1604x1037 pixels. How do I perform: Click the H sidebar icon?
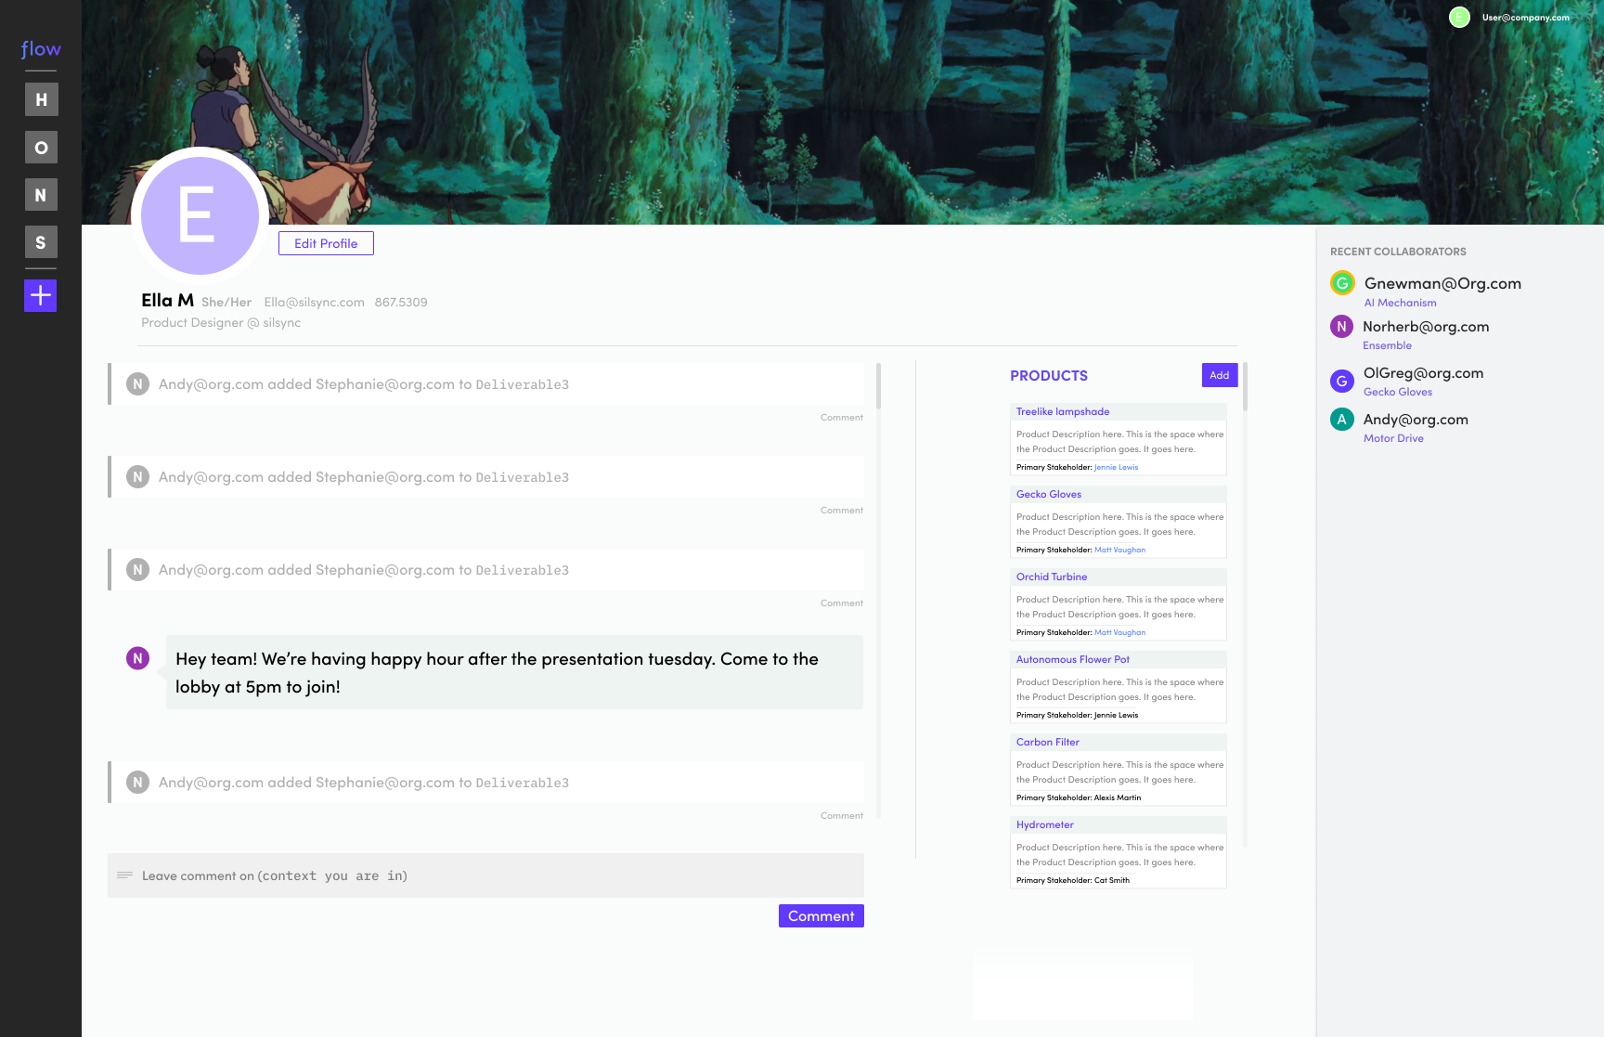[x=41, y=99]
